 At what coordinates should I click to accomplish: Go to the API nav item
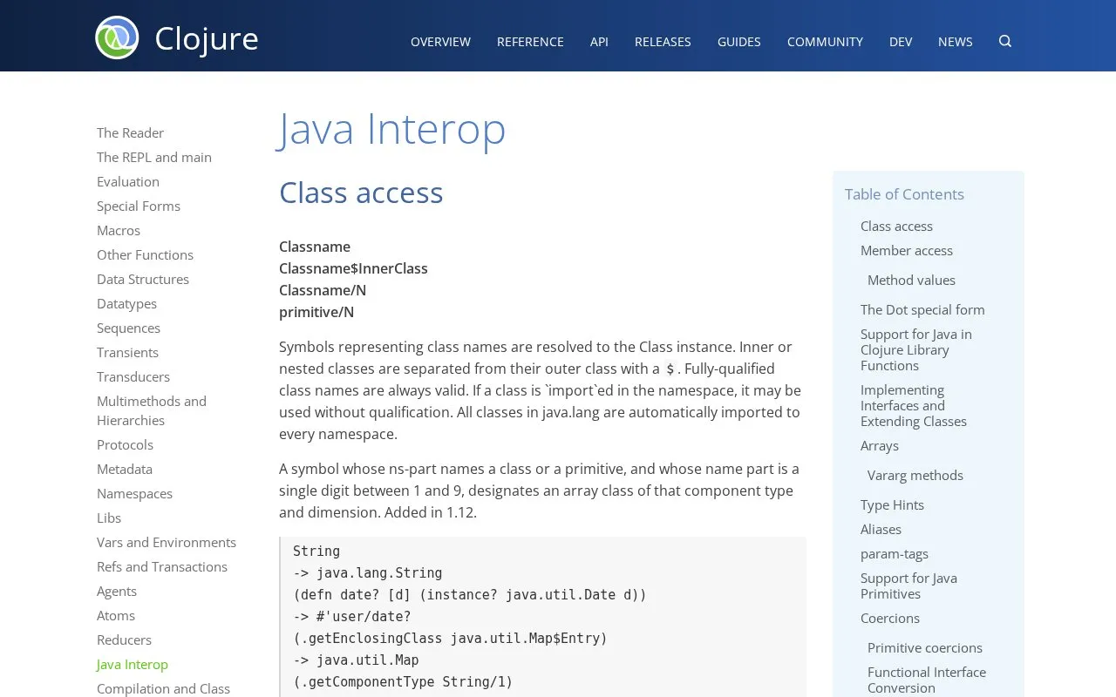[599, 42]
